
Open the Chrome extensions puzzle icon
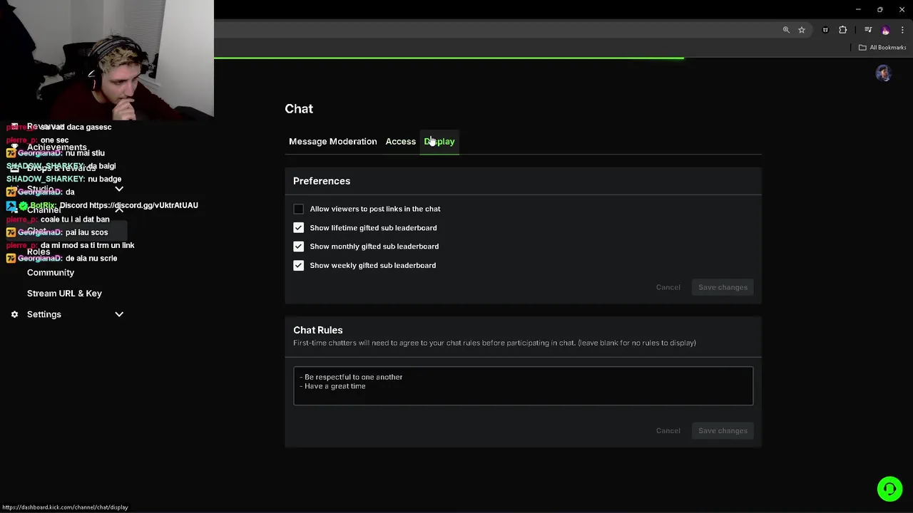(843, 30)
